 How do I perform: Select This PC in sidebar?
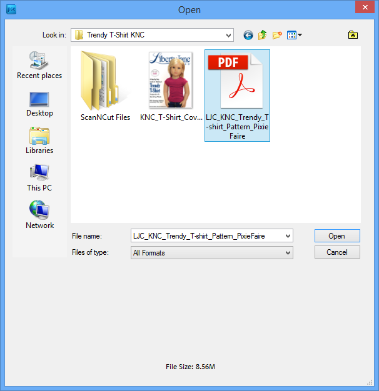(39, 178)
